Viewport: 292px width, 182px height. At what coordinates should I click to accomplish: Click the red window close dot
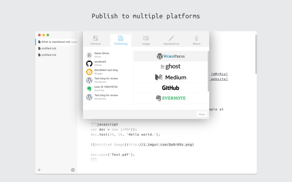click(39, 35)
